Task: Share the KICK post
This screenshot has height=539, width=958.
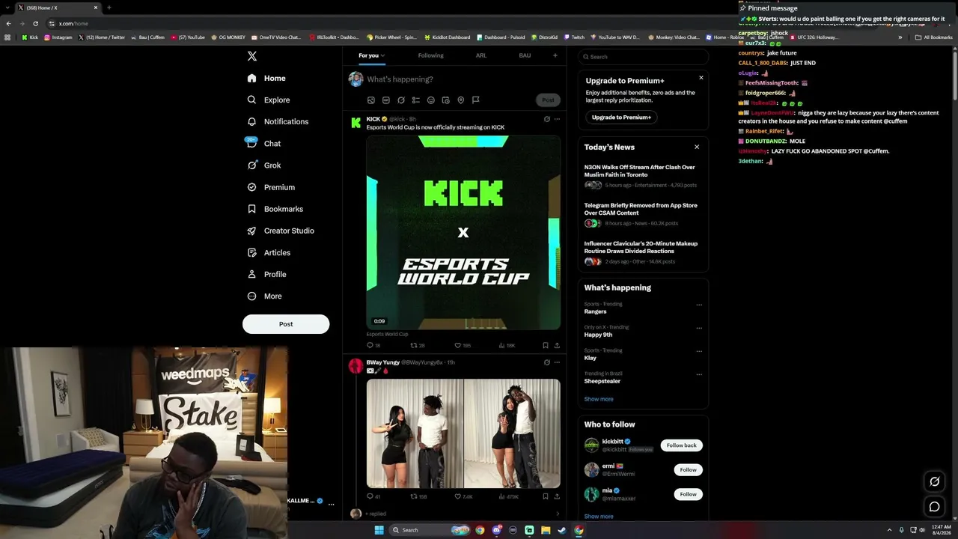Action: coord(557,346)
